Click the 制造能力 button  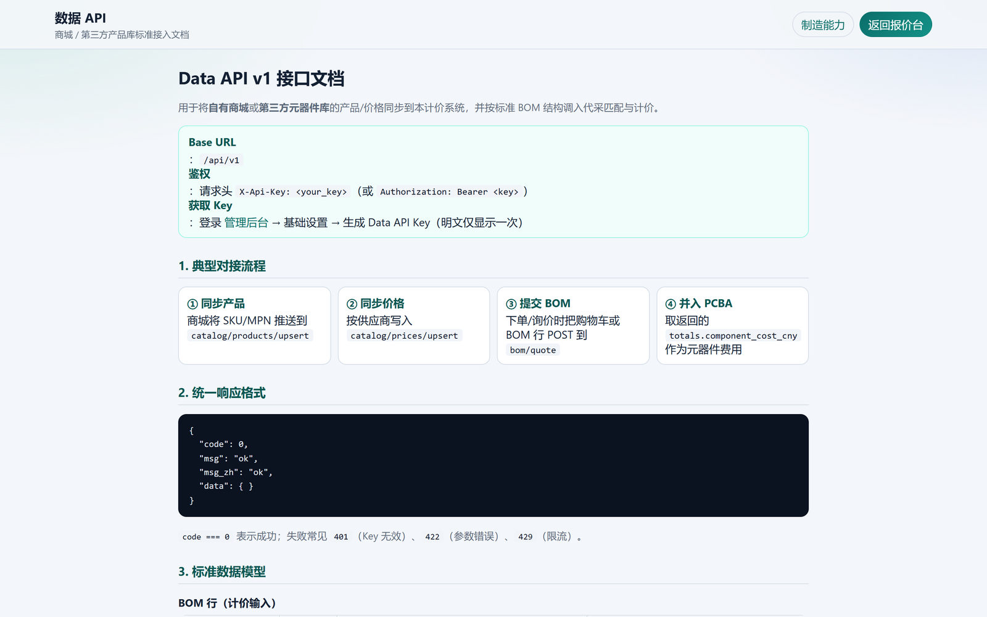click(823, 25)
